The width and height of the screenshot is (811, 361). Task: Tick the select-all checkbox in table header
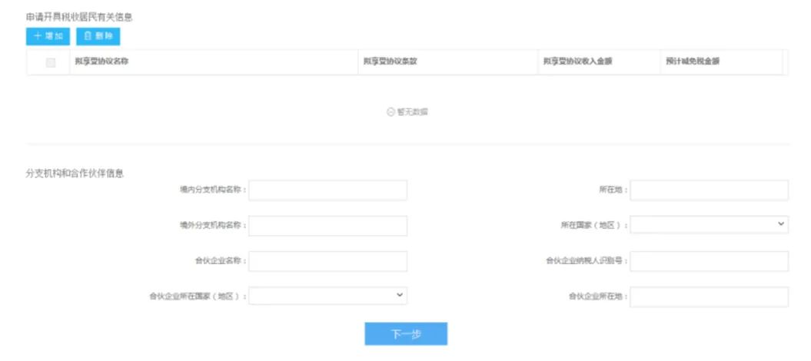click(x=51, y=62)
